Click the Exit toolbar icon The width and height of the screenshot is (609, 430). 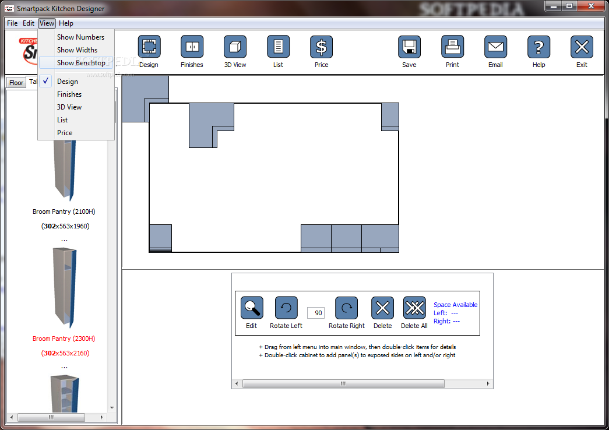pos(582,47)
